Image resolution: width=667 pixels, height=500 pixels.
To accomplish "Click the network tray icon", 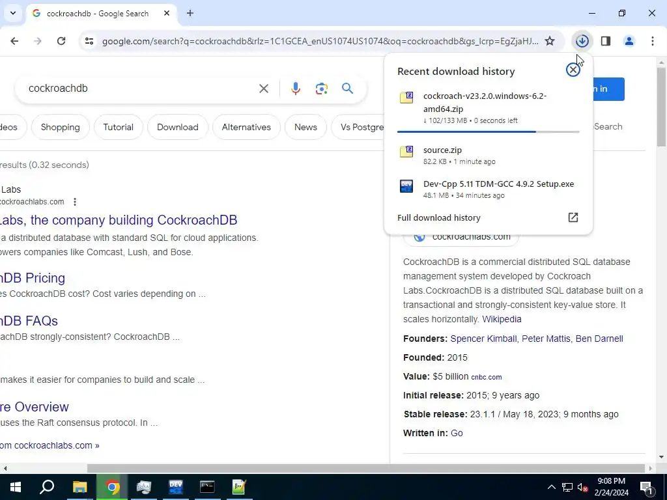I will 567,487.
